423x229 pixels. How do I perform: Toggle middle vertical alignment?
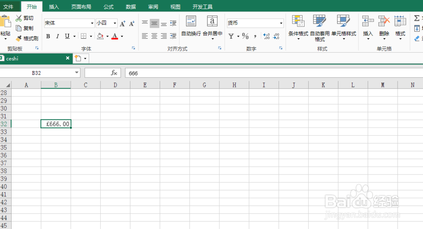point(154,24)
